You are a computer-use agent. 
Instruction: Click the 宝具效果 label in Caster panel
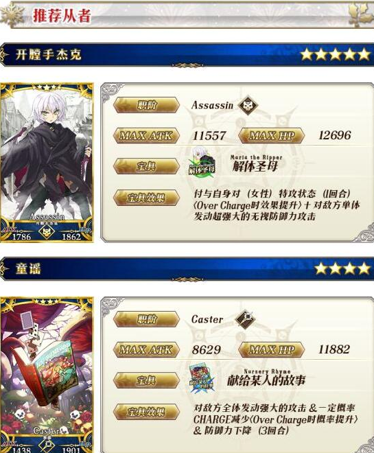[x=146, y=412]
